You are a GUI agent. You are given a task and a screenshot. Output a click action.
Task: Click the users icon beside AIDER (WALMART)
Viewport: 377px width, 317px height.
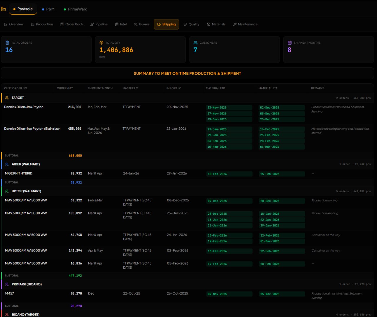pyautogui.click(x=7, y=164)
